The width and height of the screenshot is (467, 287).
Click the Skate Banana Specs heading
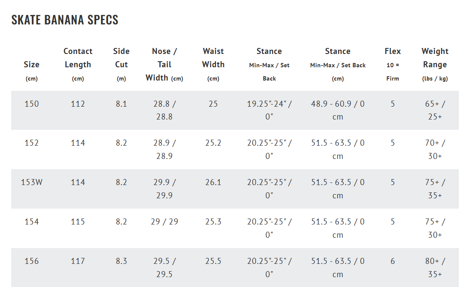[65, 20]
